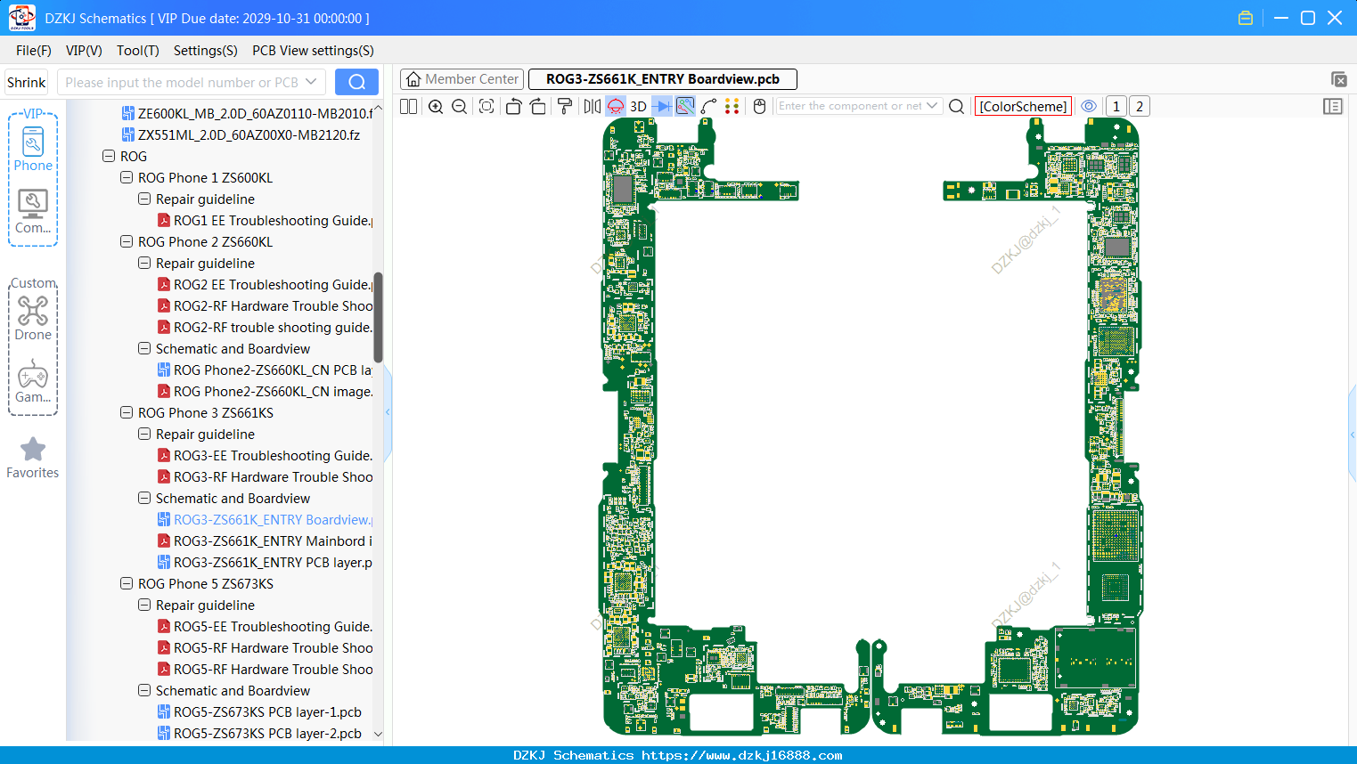Open the 3D board view
Image resolution: width=1357 pixels, height=764 pixels.
pyautogui.click(x=638, y=107)
